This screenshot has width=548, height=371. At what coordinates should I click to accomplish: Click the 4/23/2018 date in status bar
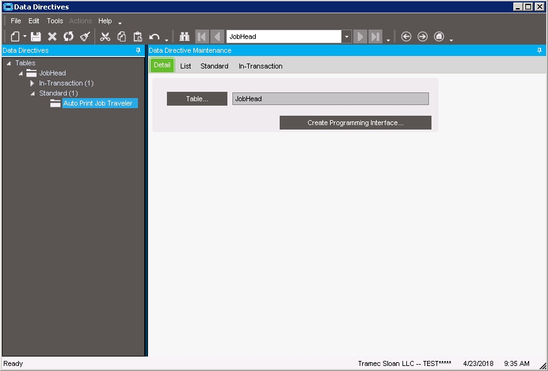[x=478, y=363]
